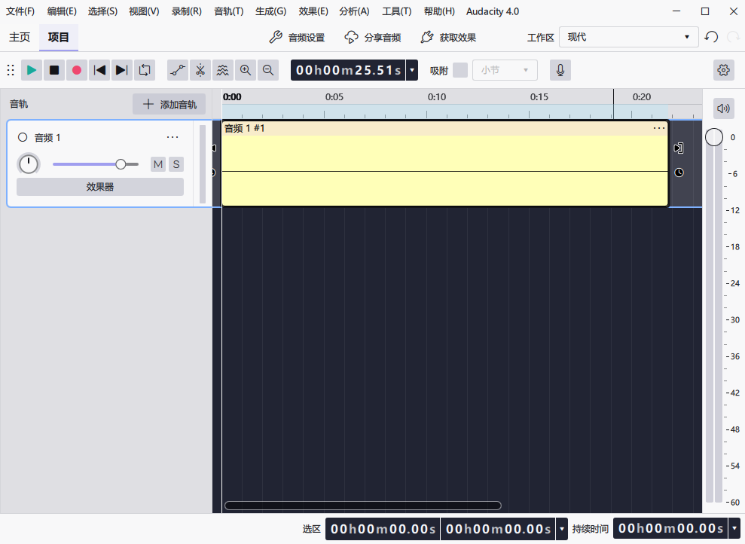Click 获取效果 get effects
745x544 pixels.
pyautogui.click(x=448, y=37)
